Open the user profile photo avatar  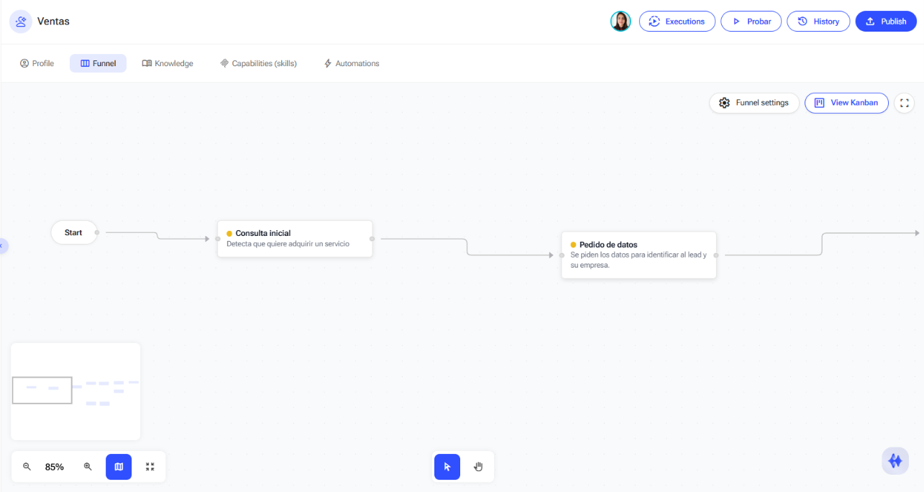tap(621, 22)
